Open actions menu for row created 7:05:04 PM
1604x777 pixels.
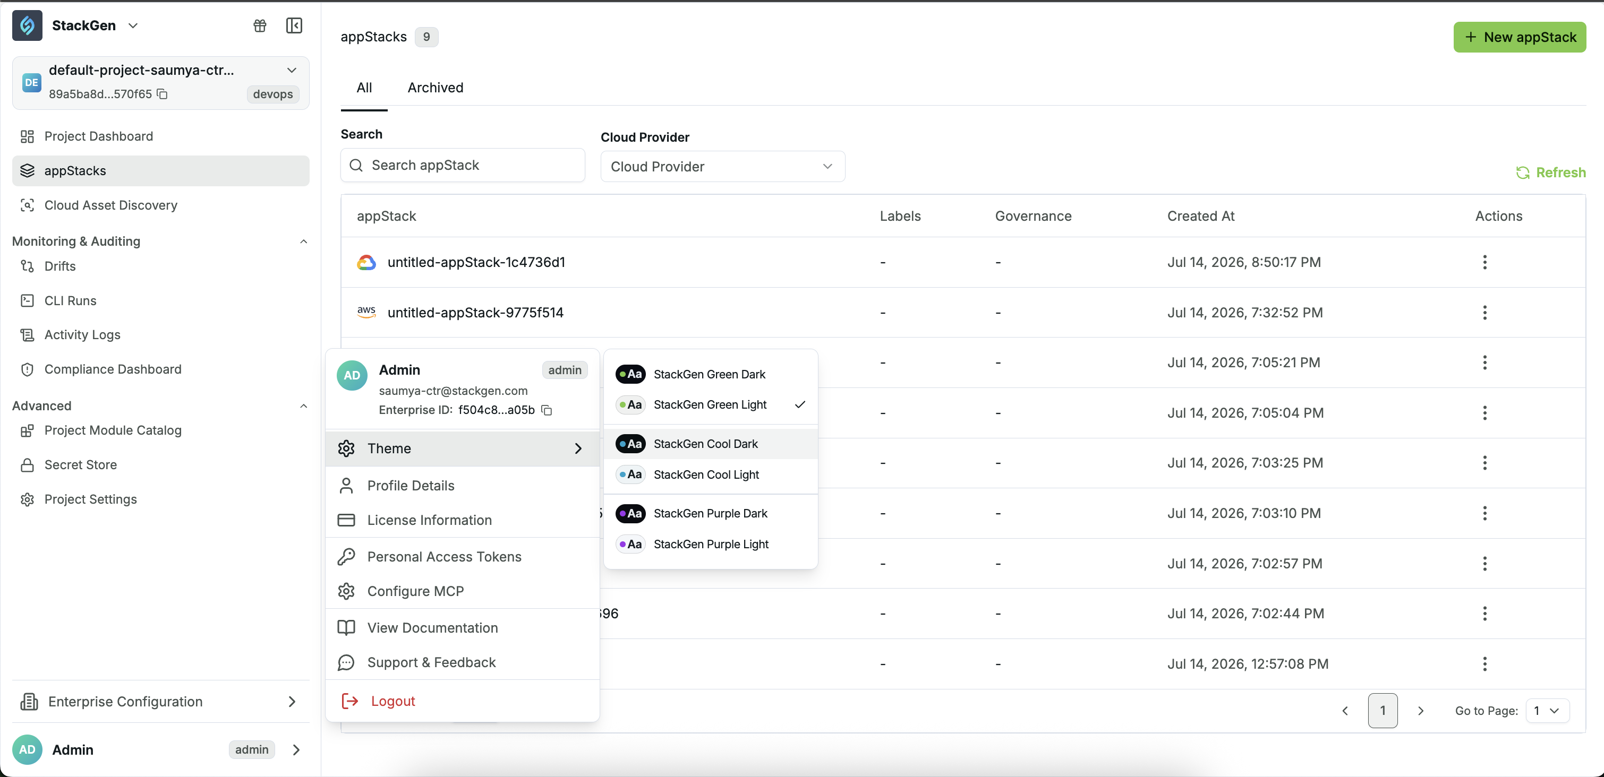click(x=1484, y=412)
